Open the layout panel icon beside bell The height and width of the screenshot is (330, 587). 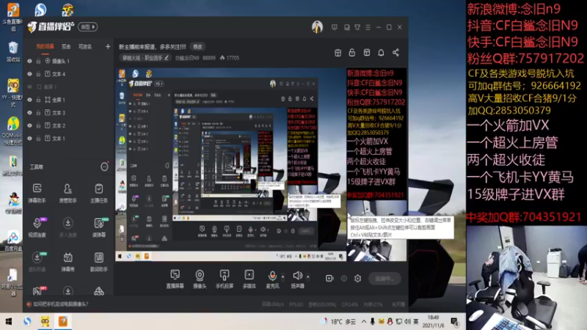(366, 53)
